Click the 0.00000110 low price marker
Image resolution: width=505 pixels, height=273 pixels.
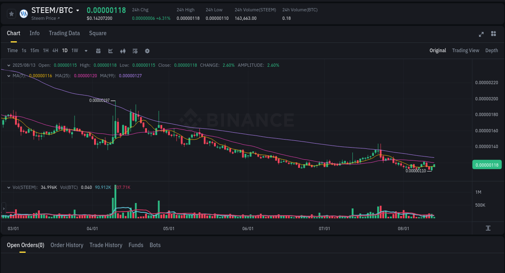tap(416, 171)
